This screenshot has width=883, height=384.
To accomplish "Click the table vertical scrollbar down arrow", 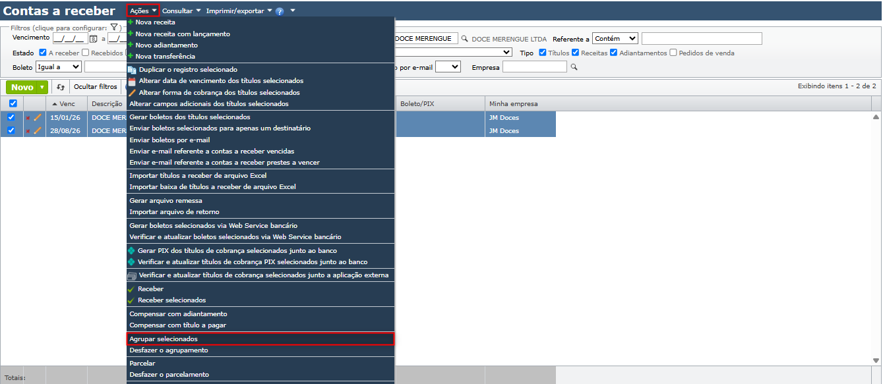I will 876,360.
